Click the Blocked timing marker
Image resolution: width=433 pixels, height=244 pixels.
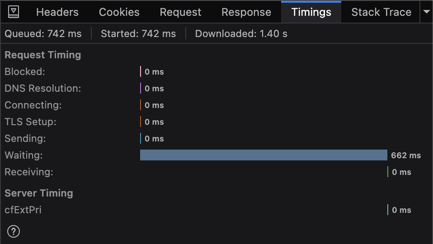pos(141,72)
